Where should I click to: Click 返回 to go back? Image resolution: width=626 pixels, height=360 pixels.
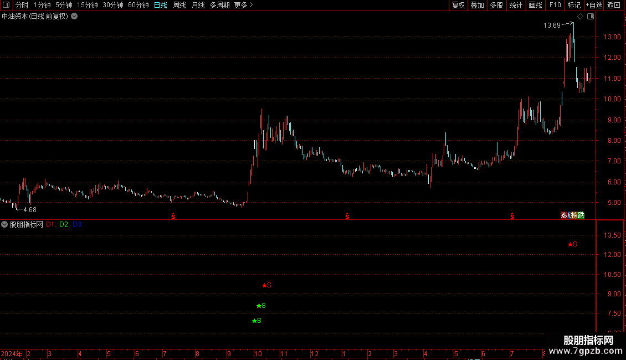pyautogui.click(x=614, y=5)
